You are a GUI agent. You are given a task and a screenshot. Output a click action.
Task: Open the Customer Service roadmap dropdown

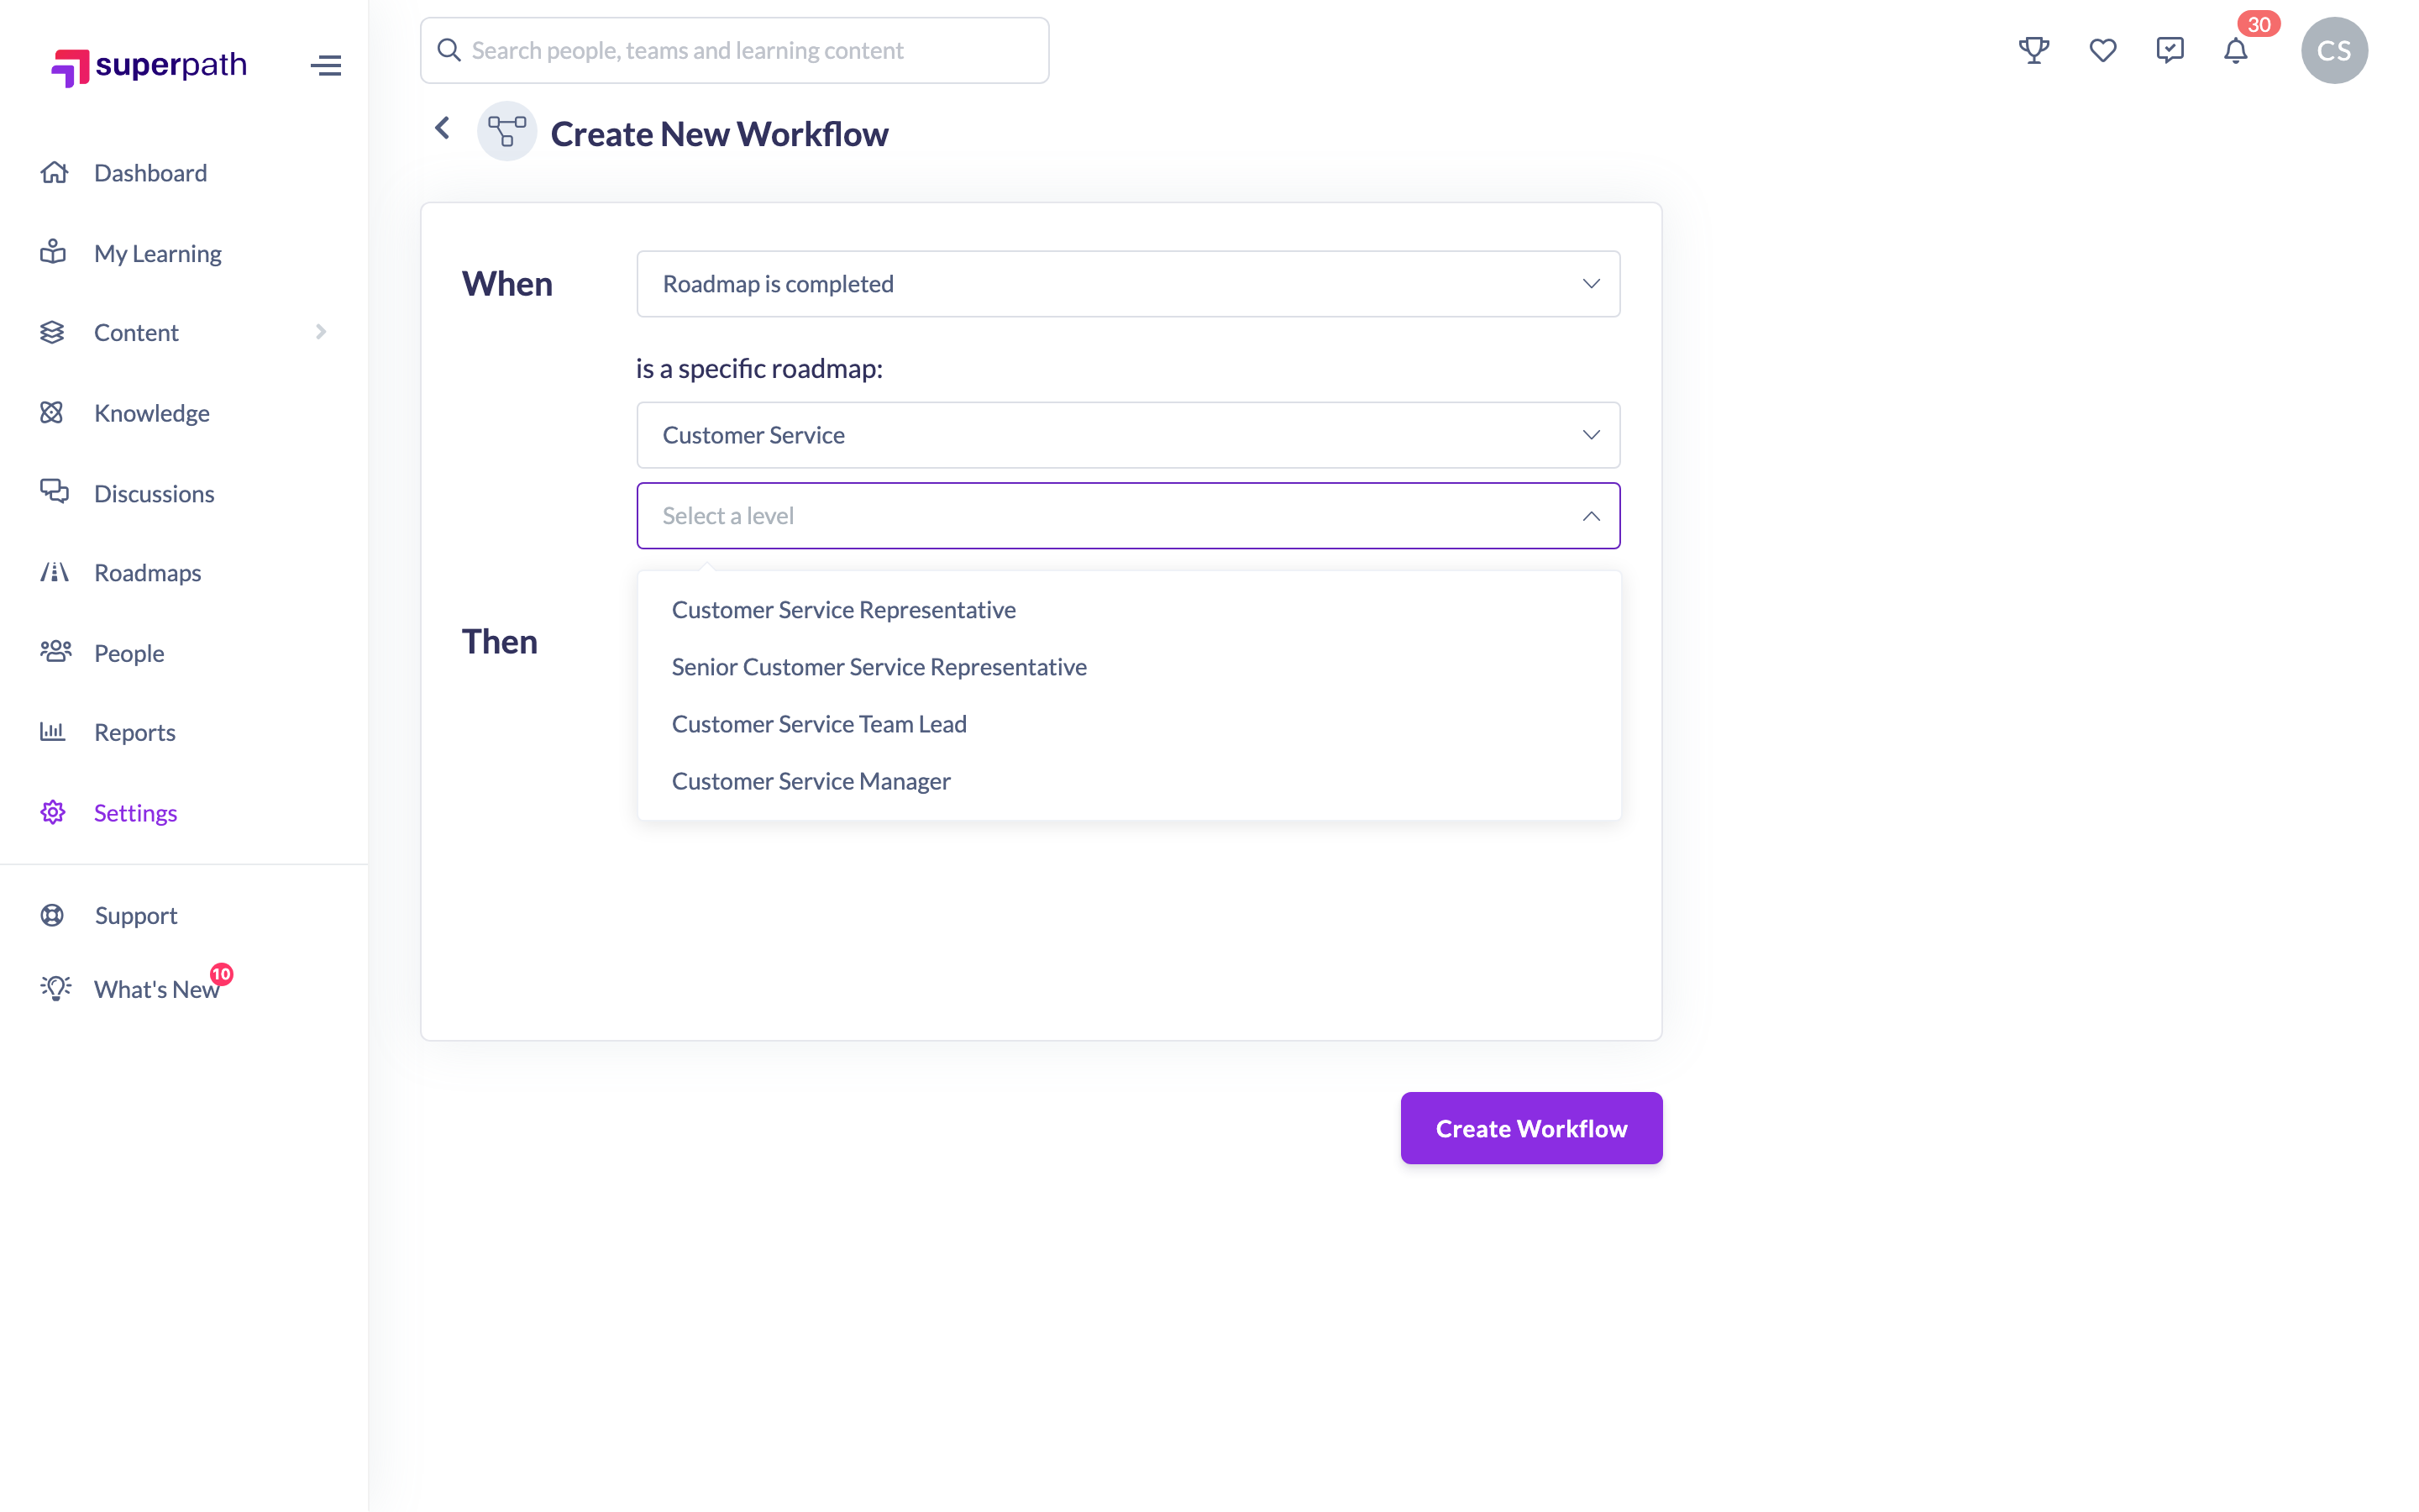(1127, 435)
